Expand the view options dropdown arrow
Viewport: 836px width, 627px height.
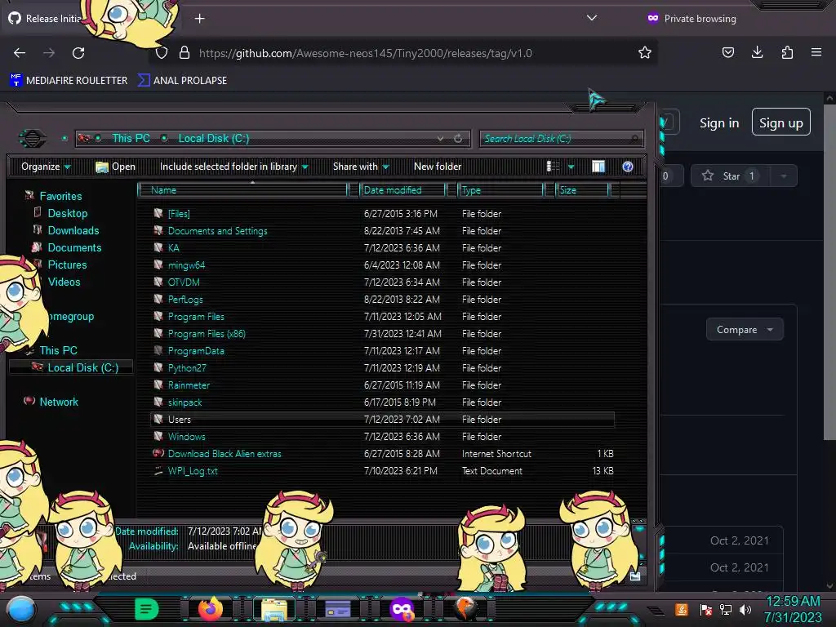tap(571, 167)
